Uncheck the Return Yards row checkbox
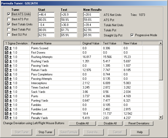 coord(6,70)
